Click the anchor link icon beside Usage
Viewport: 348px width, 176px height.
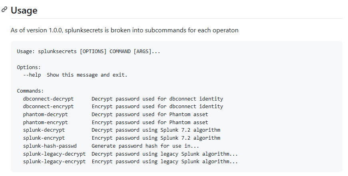[x=4, y=9]
